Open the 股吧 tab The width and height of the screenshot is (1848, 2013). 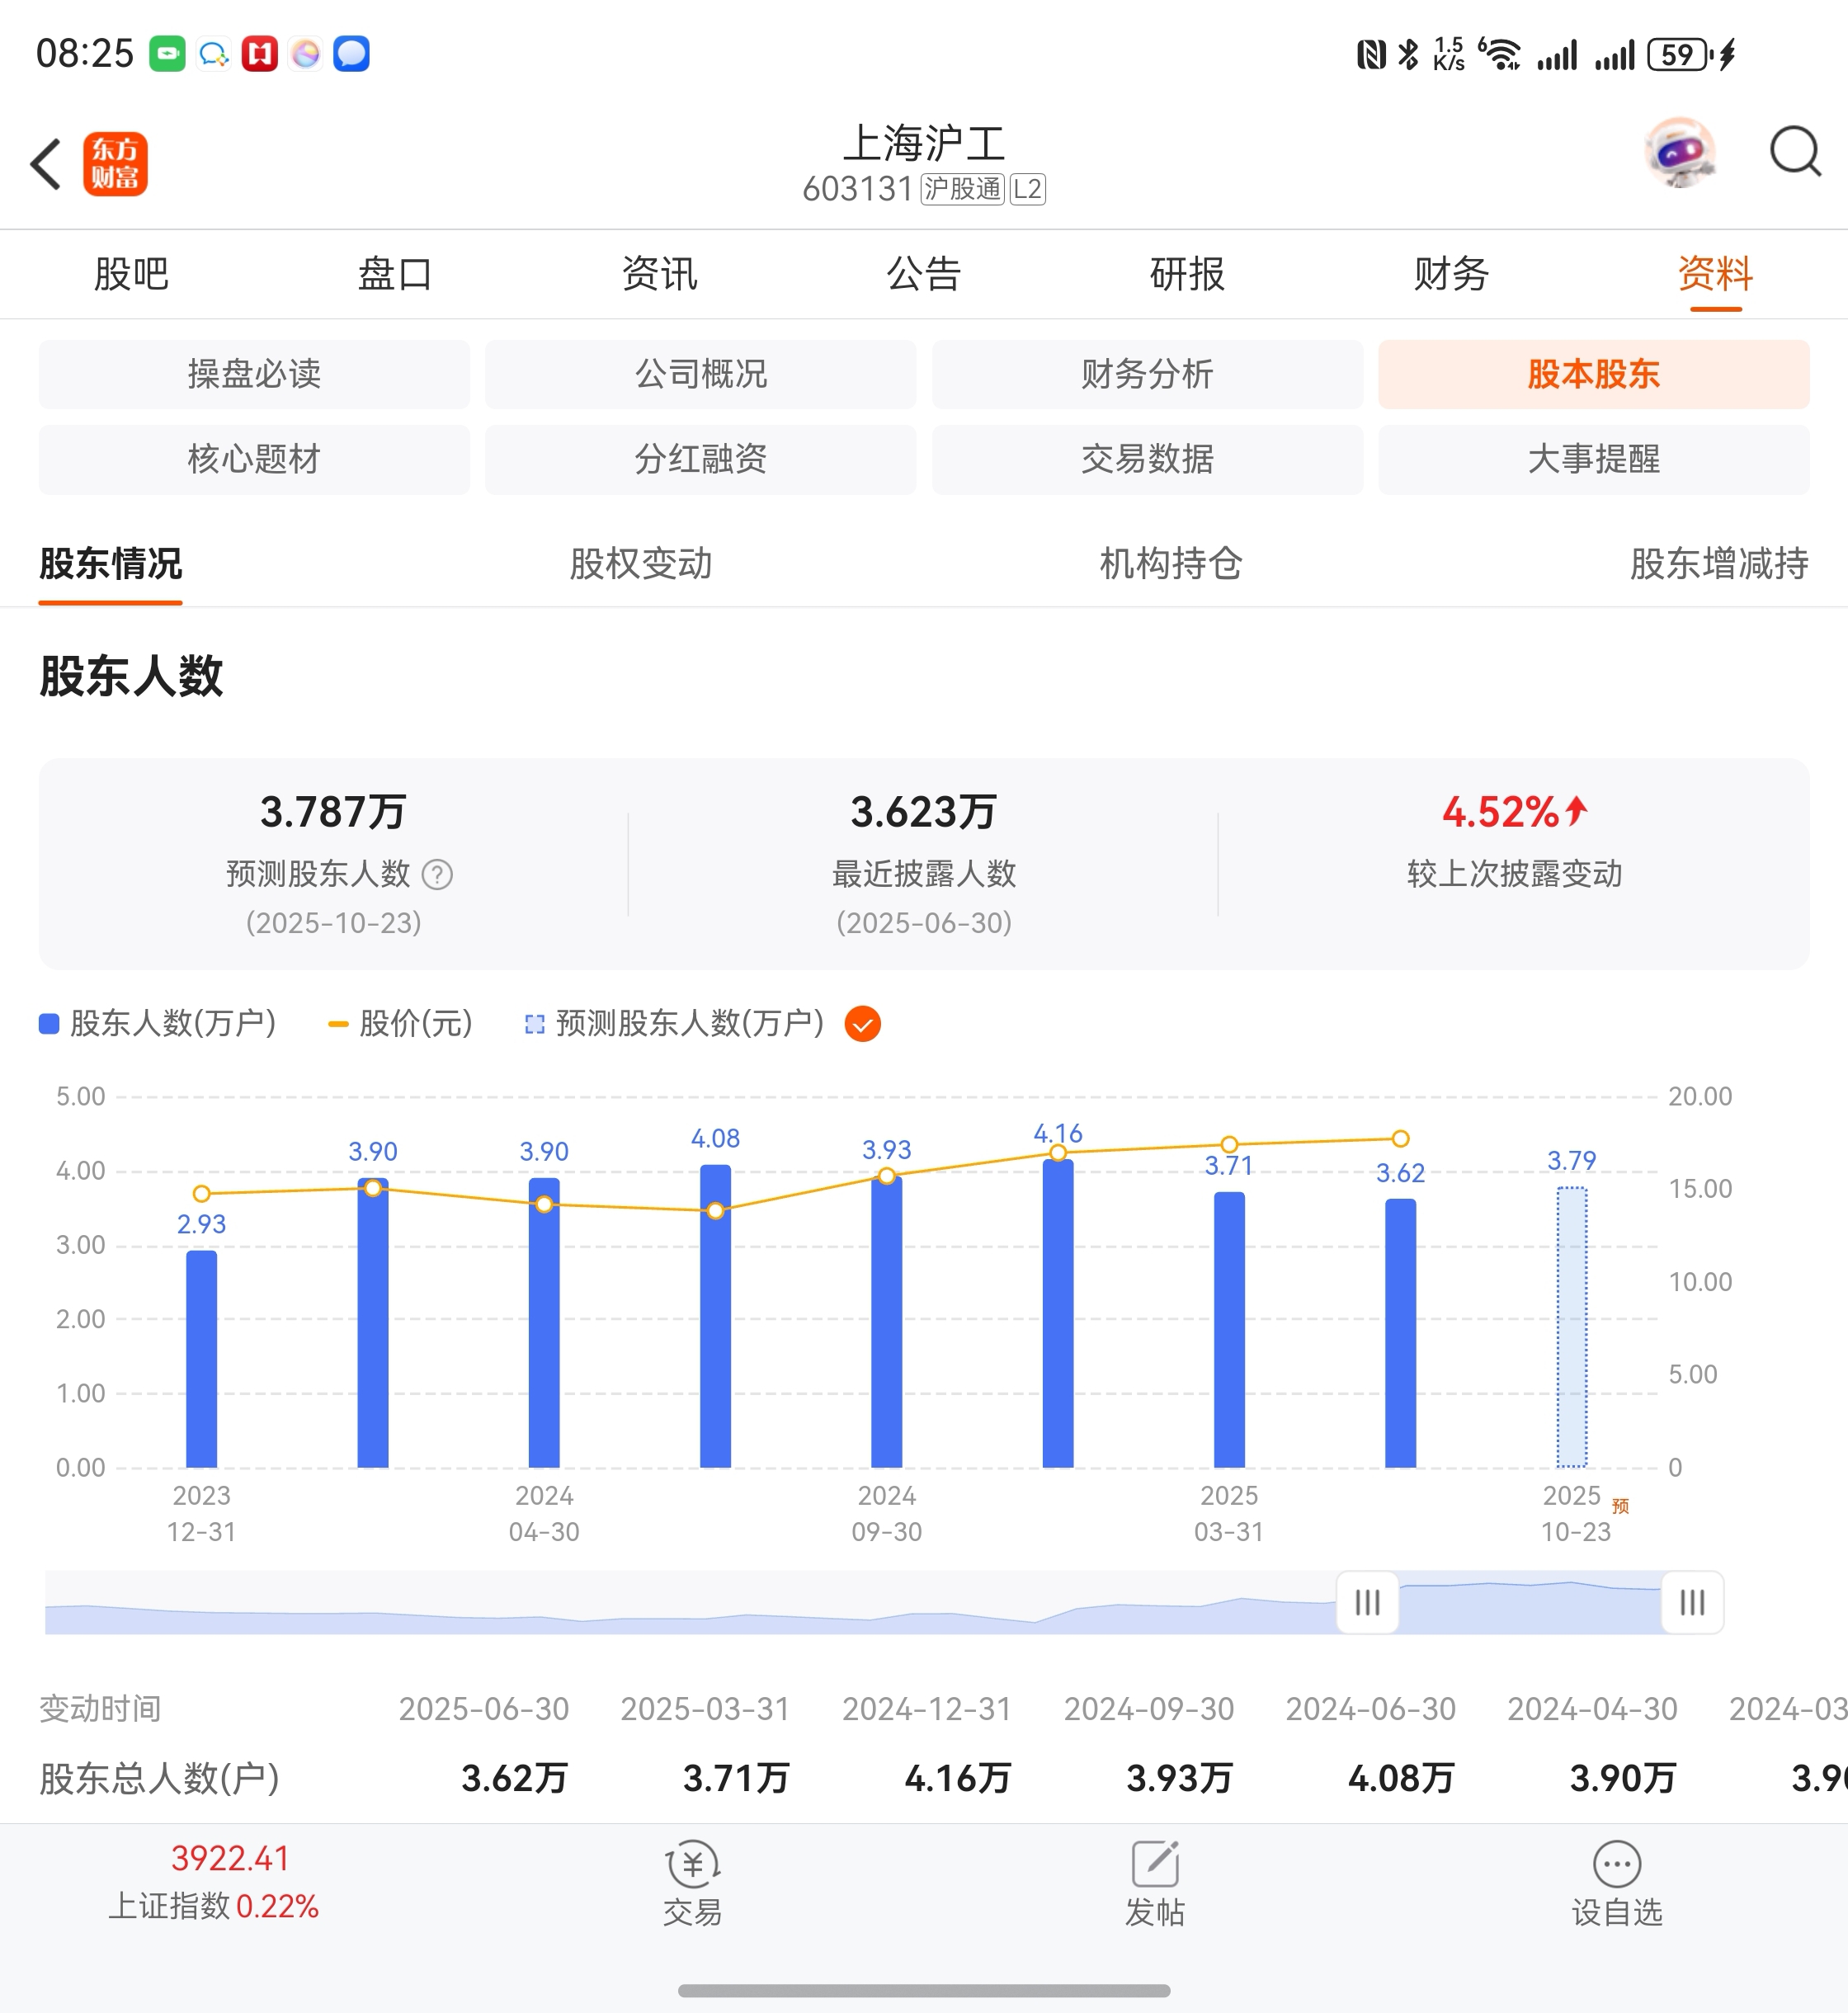click(131, 274)
